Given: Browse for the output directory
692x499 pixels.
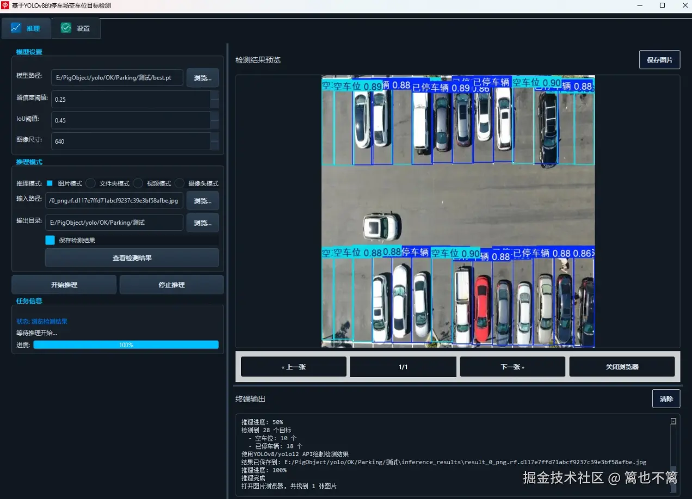Looking at the screenshot, I should pyautogui.click(x=203, y=223).
